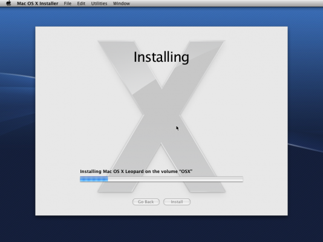Click the quoted volume name OSX

pyautogui.click(x=186, y=171)
